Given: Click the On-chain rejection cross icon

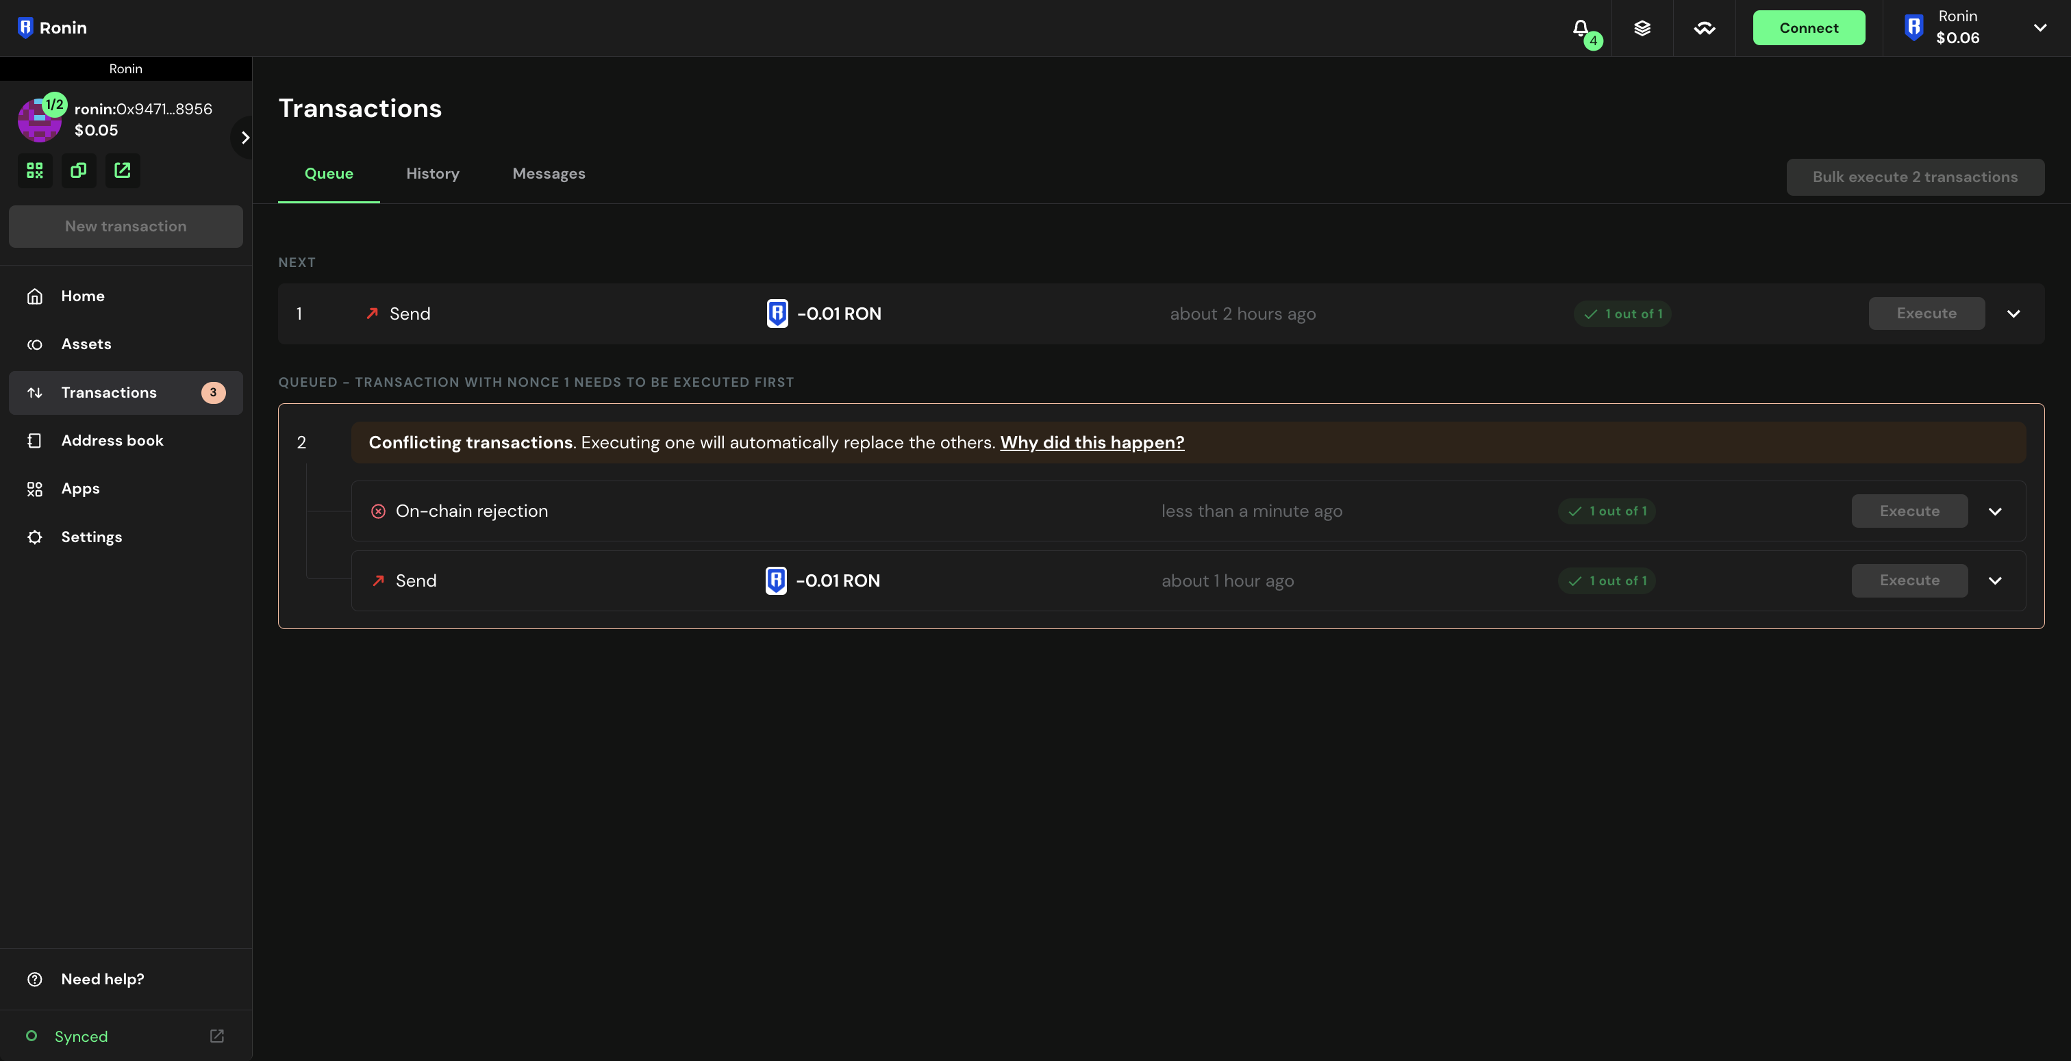Looking at the screenshot, I should point(378,511).
